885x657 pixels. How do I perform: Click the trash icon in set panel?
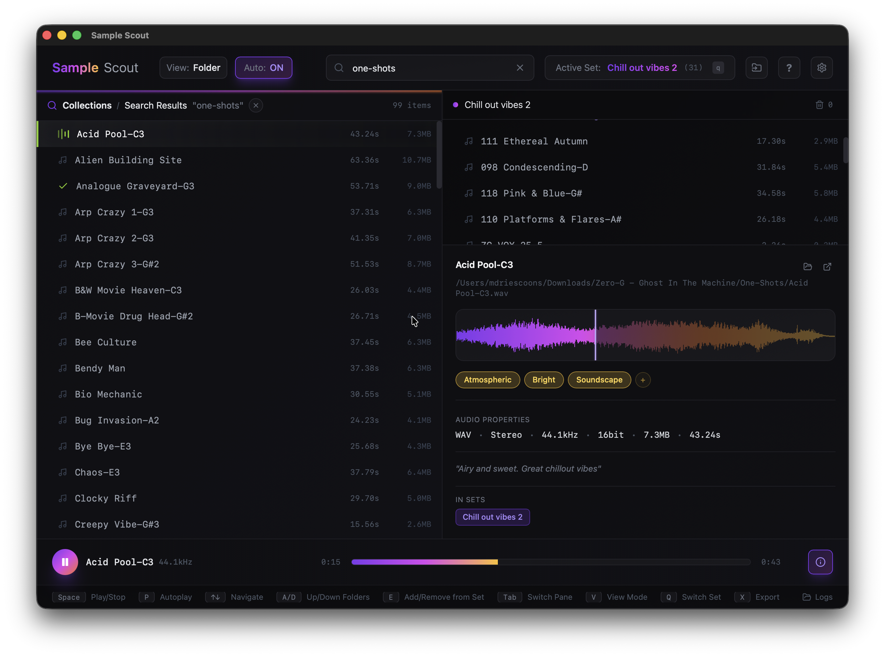point(819,105)
